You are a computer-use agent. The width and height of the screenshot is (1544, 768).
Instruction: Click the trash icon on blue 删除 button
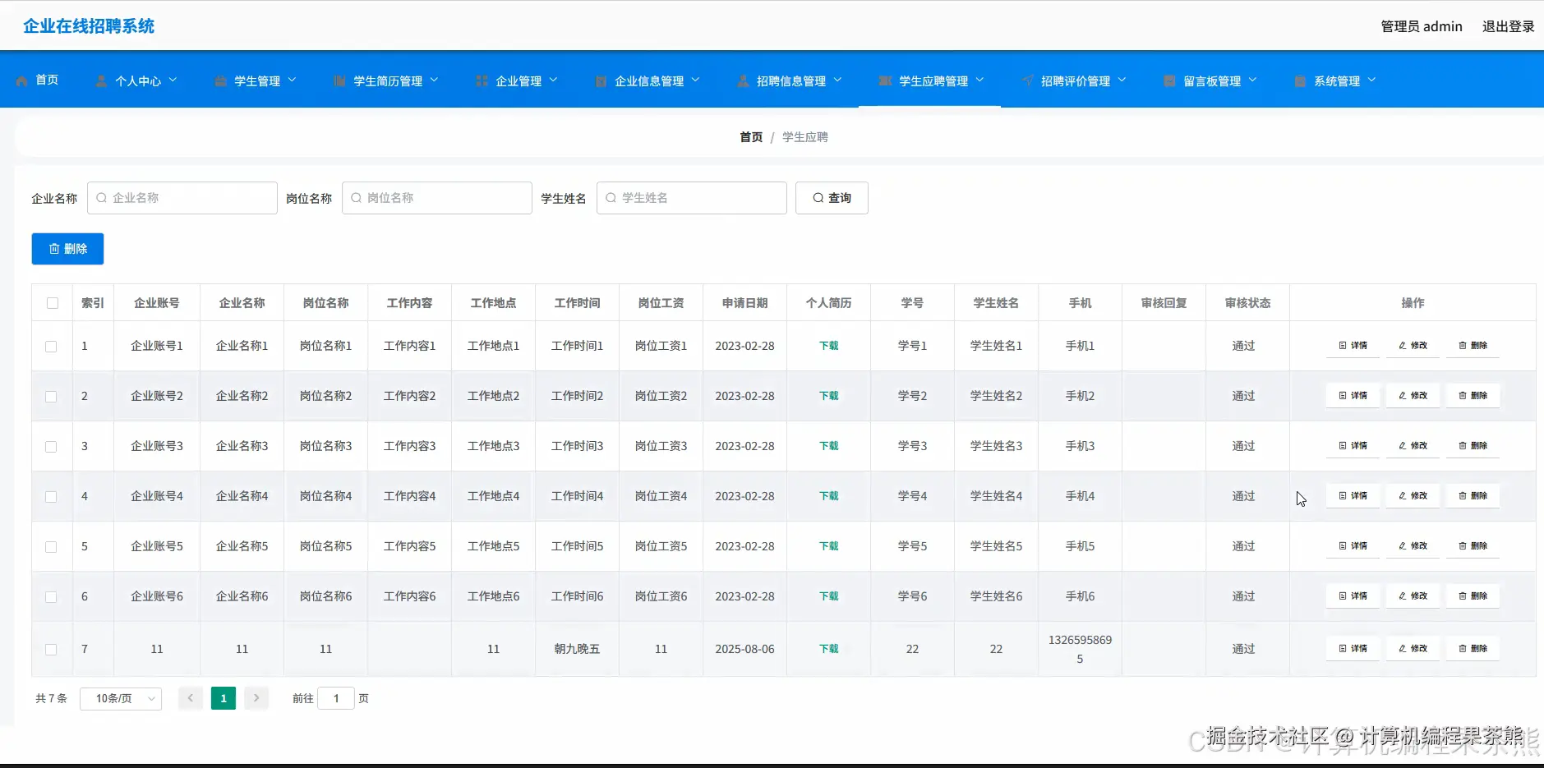pyautogui.click(x=54, y=249)
